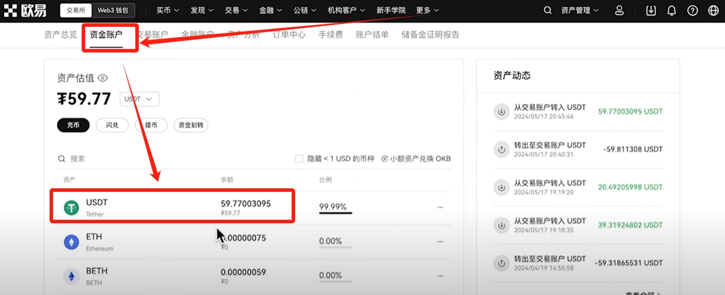Expand the 更多 menu in navigation
The width and height of the screenshot is (725, 295).
[427, 10]
